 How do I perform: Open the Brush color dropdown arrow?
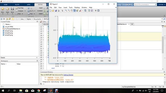[x=82, y=11]
